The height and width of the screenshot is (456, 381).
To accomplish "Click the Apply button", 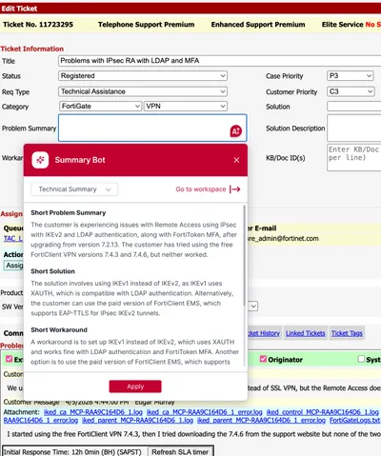I will coord(135,387).
